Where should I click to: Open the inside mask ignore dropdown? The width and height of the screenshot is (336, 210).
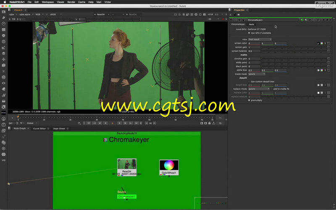pyautogui.click(x=257, y=74)
